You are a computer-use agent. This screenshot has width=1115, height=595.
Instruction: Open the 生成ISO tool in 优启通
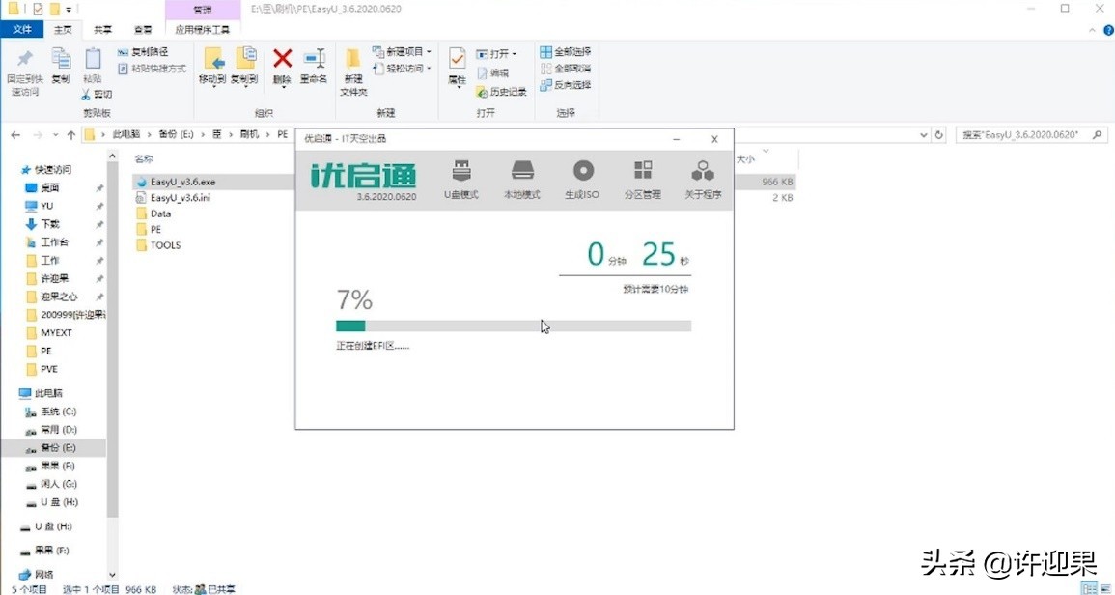point(582,180)
